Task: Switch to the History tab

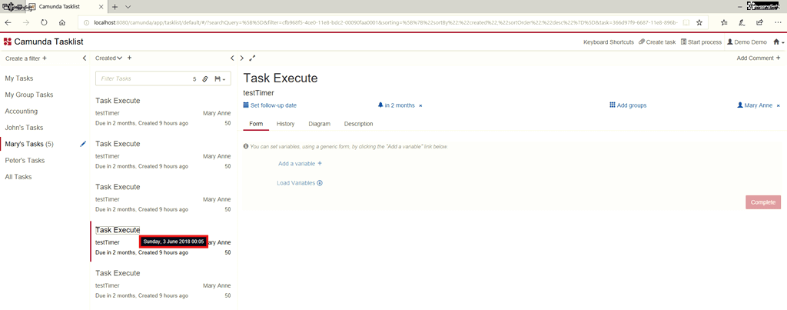Action: [286, 124]
